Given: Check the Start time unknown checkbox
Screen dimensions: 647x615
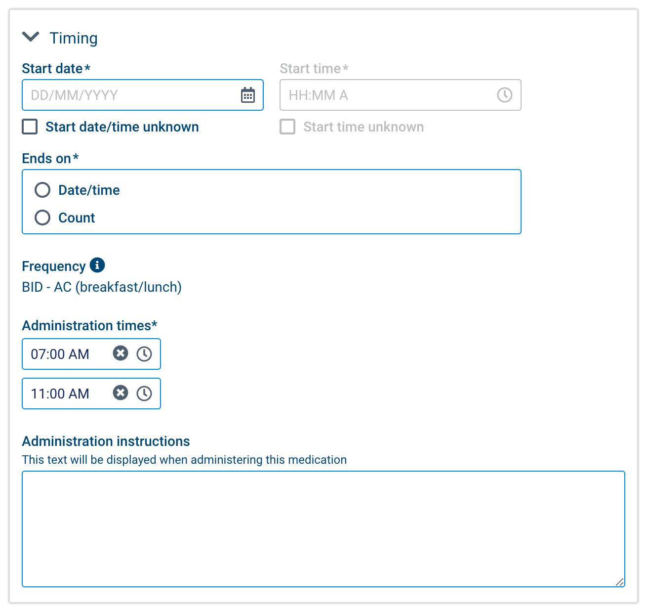Looking at the screenshot, I should (x=287, y=127).
